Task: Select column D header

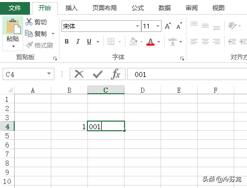Action: [142, 90]
